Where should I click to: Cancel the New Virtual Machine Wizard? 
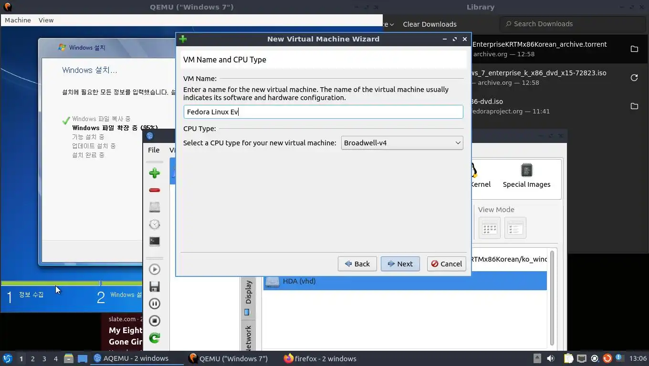tap(446, 264)
